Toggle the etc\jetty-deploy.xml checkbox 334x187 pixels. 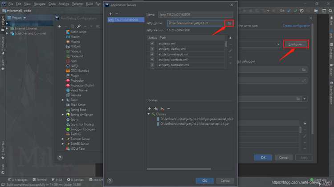(x=152, y=49)
